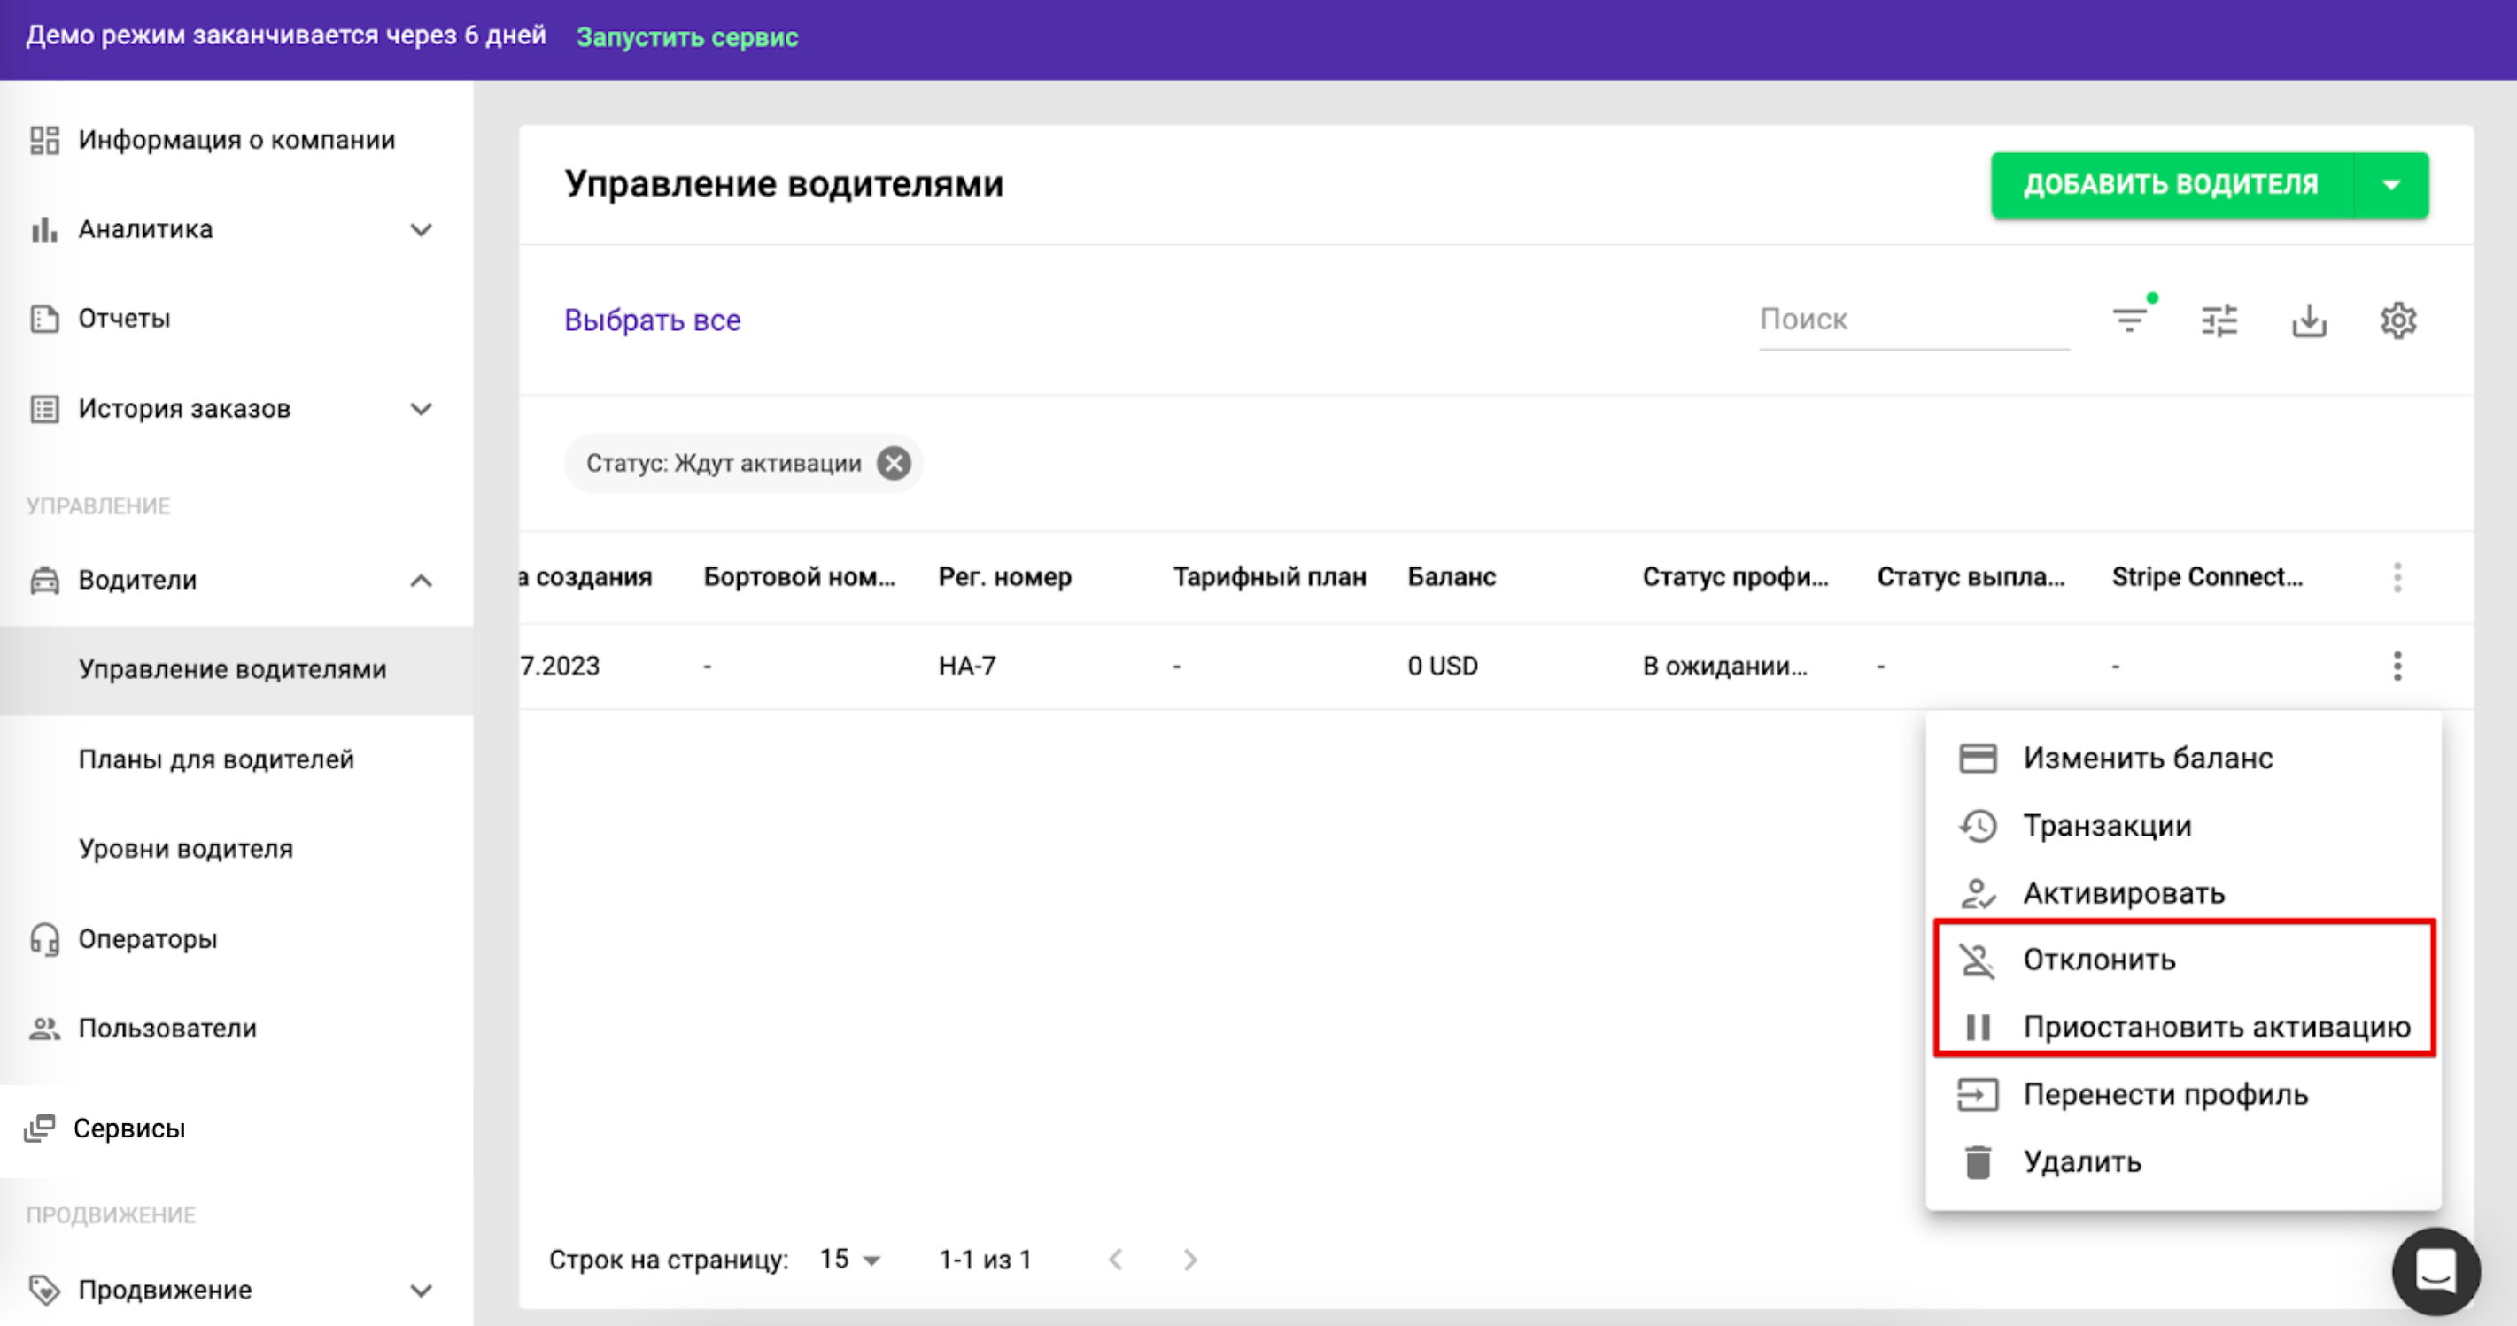This screenshot has width=2517, height=1326.
Task: Click the download export icon
Action: coord(2309,320)
